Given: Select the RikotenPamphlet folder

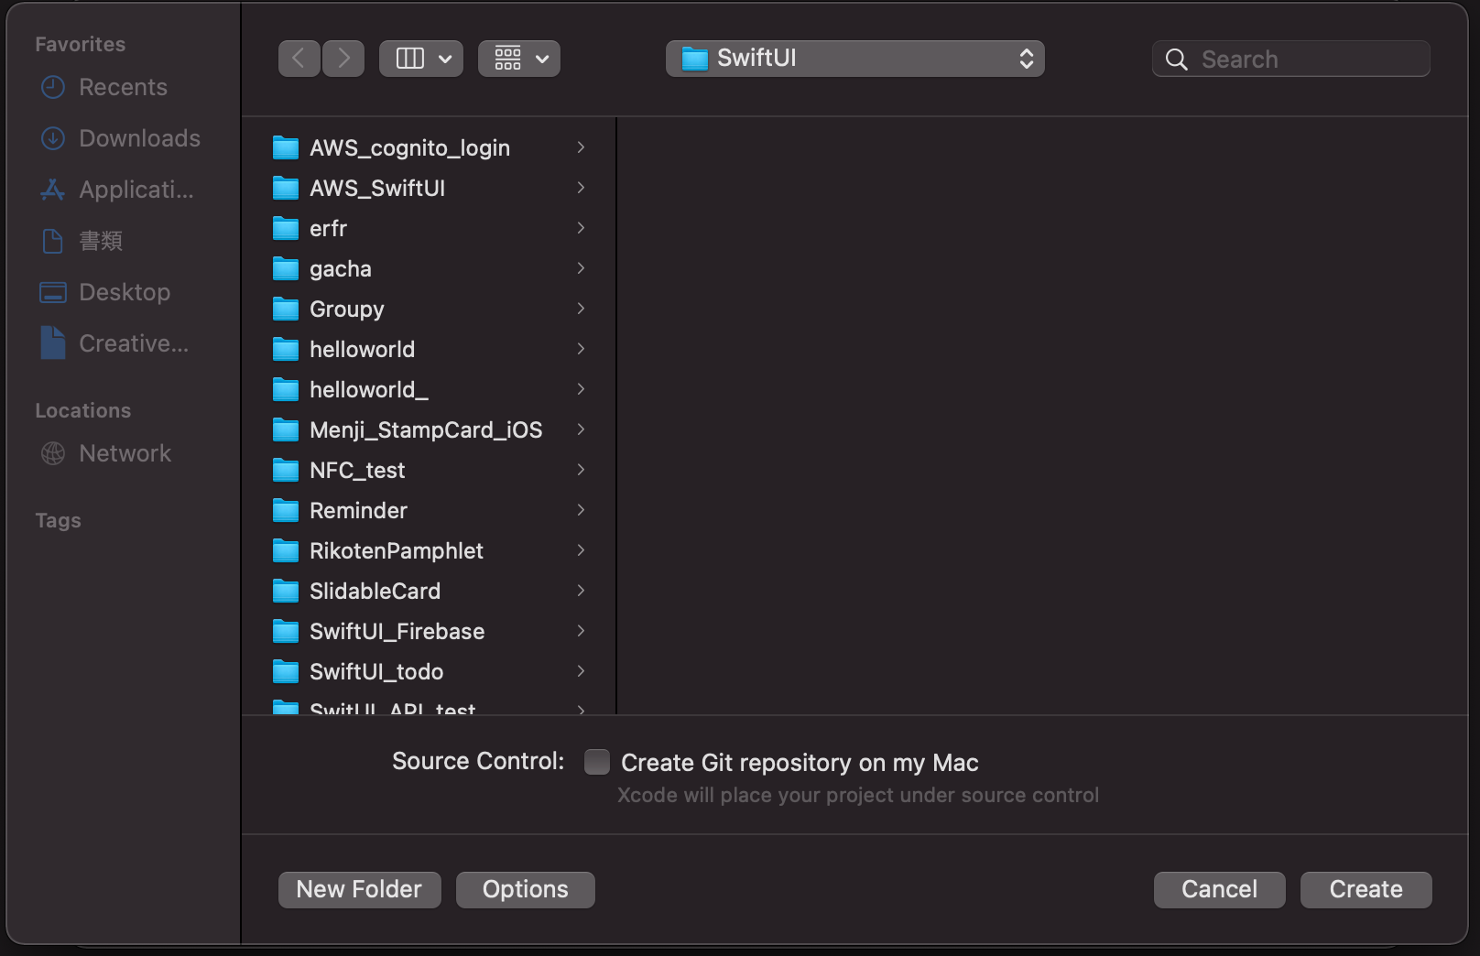Looking at the screenshot, I should coord(429,550).
